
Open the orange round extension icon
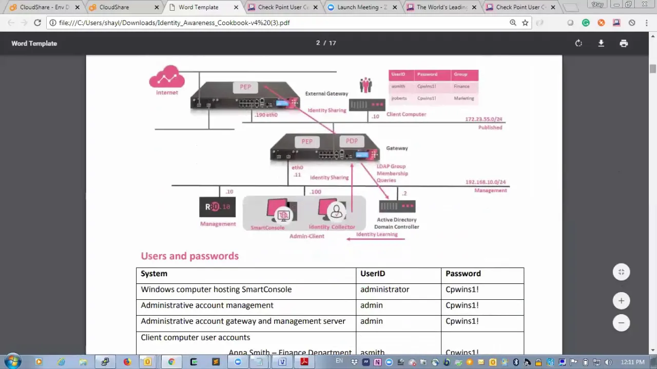[x=601, y=23]
